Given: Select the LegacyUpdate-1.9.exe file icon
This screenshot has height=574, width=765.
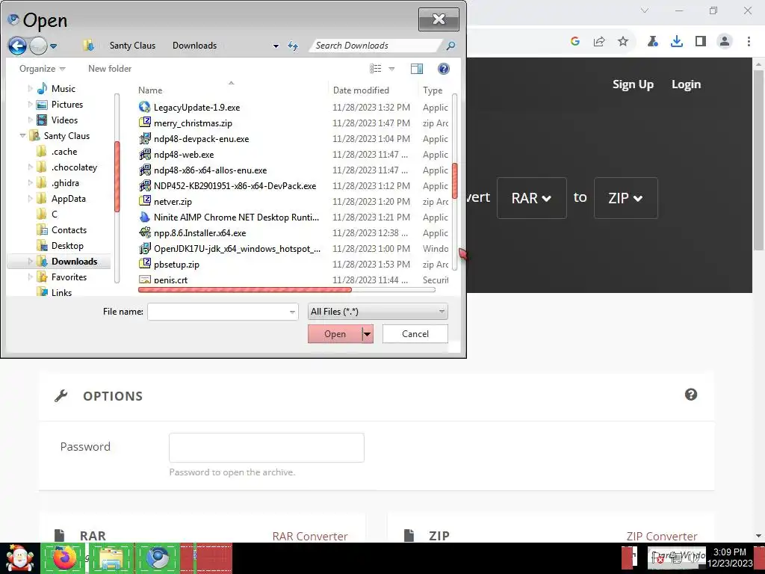Looking at the screenshot, I should pos(145,107).
